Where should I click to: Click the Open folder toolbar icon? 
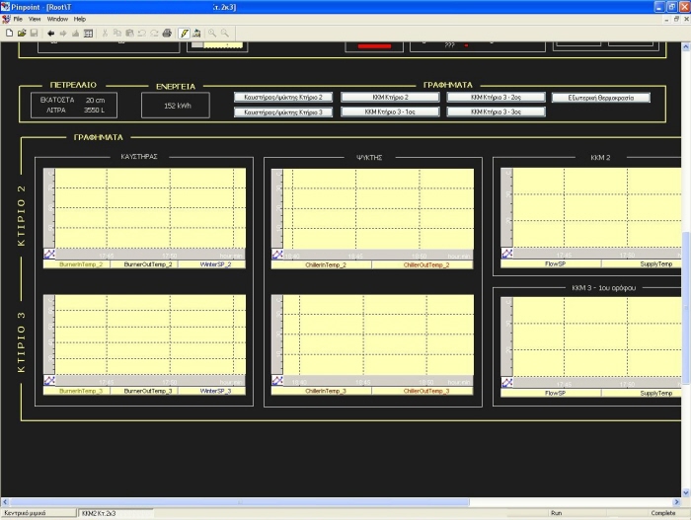click(x=21, y=33)
